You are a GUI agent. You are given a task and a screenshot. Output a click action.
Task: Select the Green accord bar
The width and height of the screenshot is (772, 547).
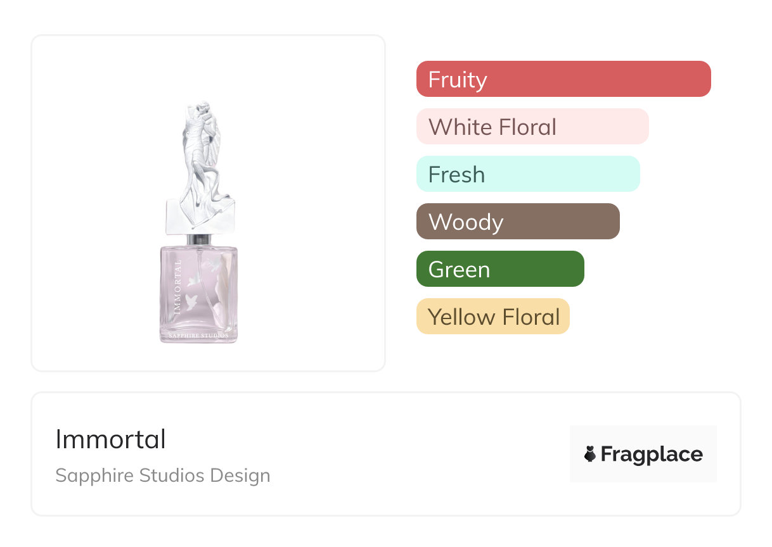tap(499, 269)
